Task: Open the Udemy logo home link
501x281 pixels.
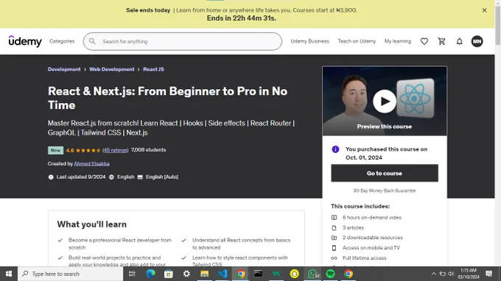Action: (25, 41)
